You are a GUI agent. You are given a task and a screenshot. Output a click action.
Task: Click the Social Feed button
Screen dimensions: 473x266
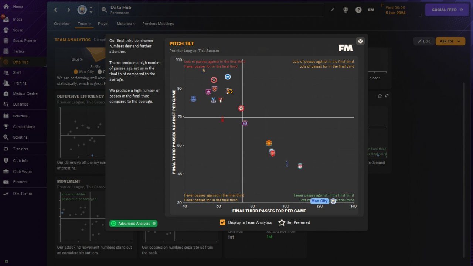tap(447, 10)
